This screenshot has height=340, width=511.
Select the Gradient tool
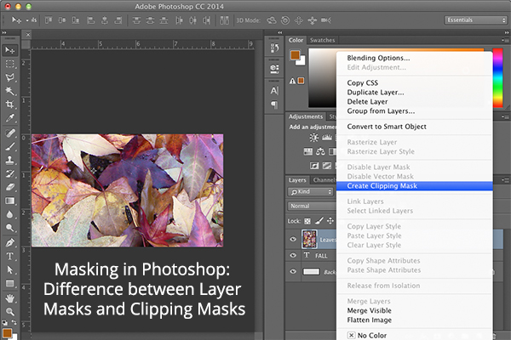coord(9,201)
